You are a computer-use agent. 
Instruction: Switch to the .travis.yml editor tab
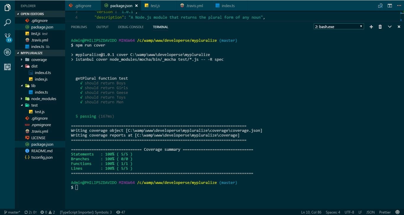coord(194,6)
